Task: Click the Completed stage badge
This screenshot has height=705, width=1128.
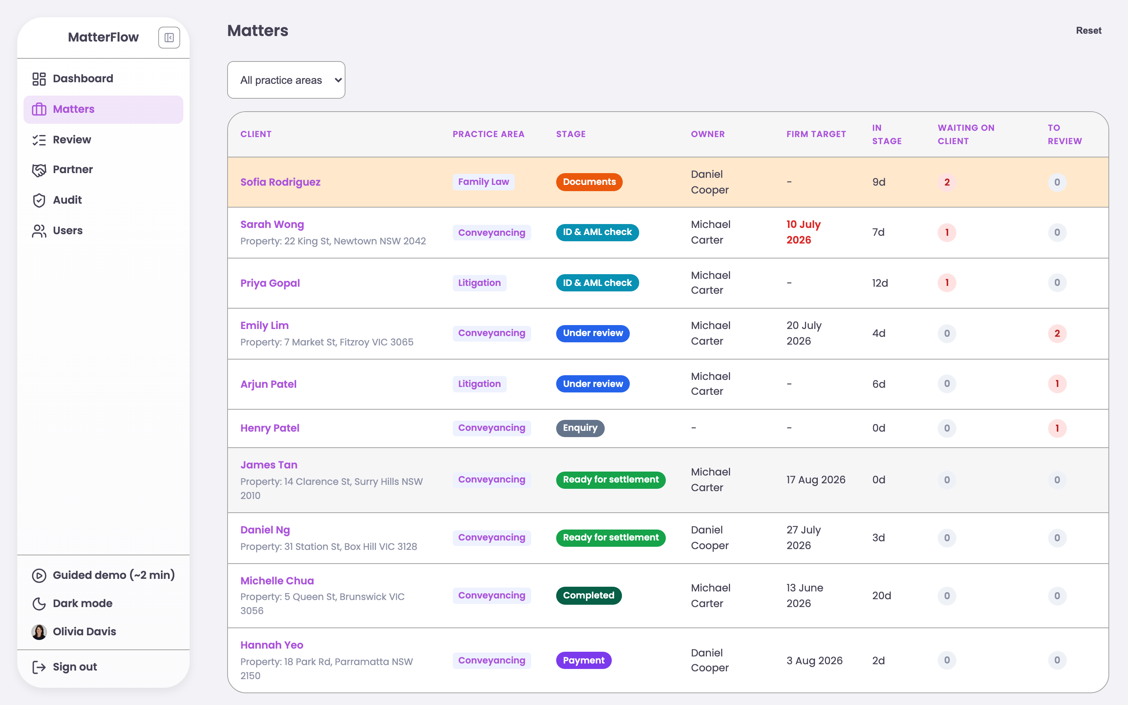Action: (x=588, y=595)
